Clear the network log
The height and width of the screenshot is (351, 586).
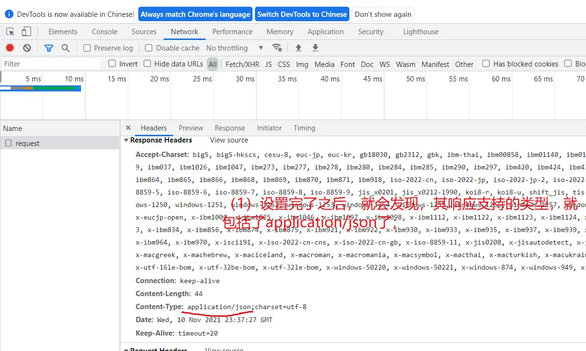27,48
